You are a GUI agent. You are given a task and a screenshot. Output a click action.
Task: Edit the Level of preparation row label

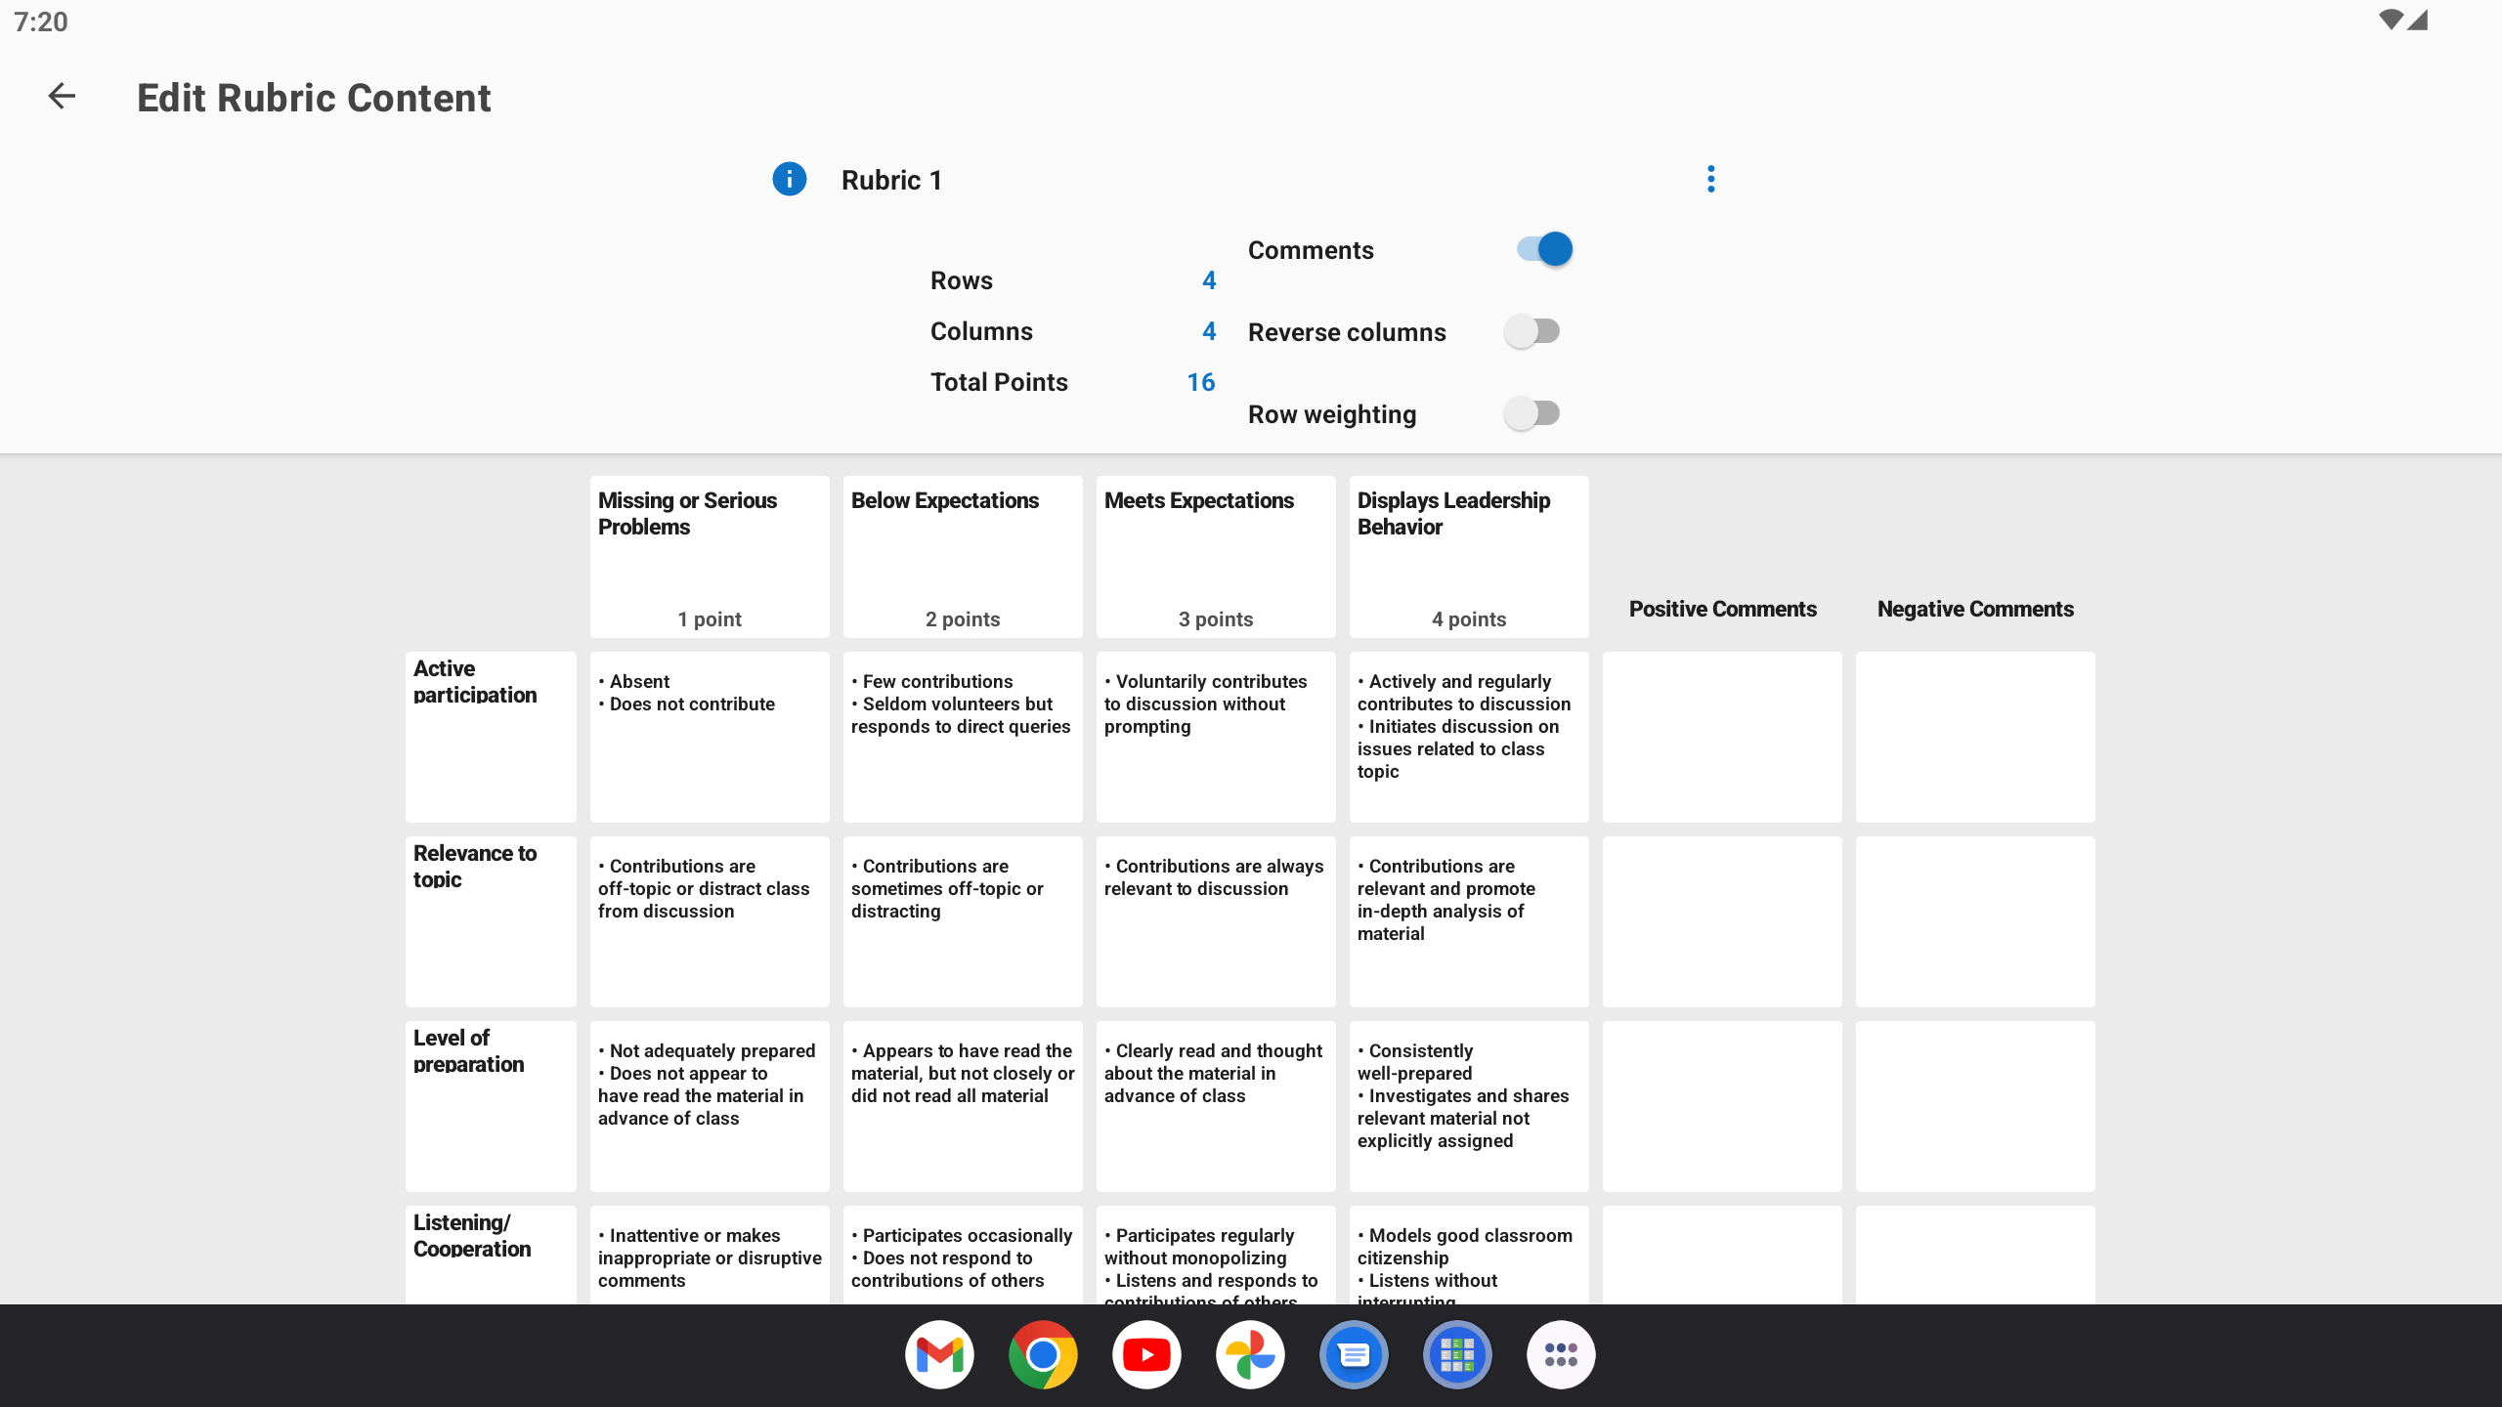coord(491,1106)
